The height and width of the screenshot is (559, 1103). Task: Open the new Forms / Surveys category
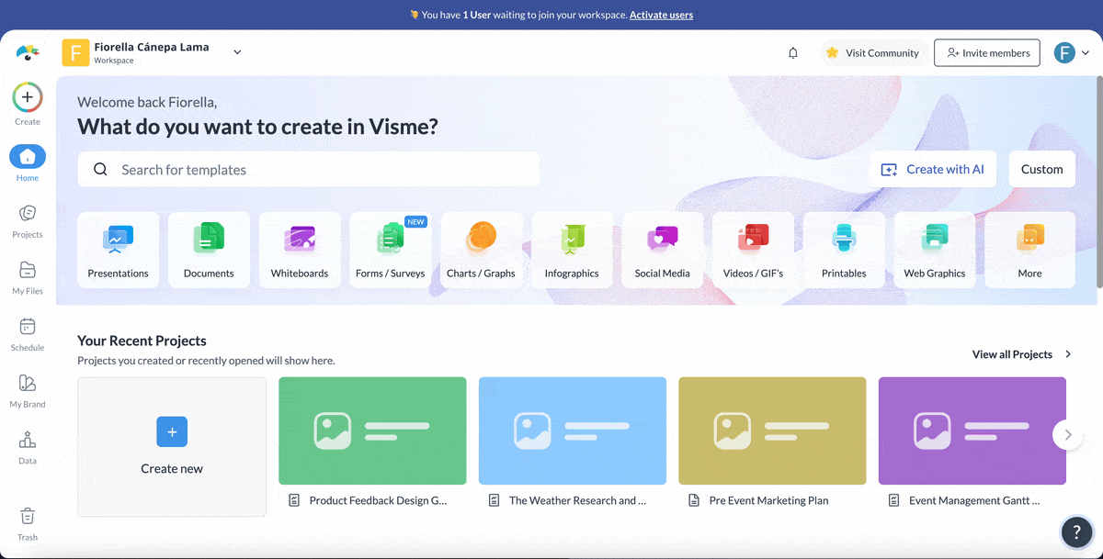(391, 249)
